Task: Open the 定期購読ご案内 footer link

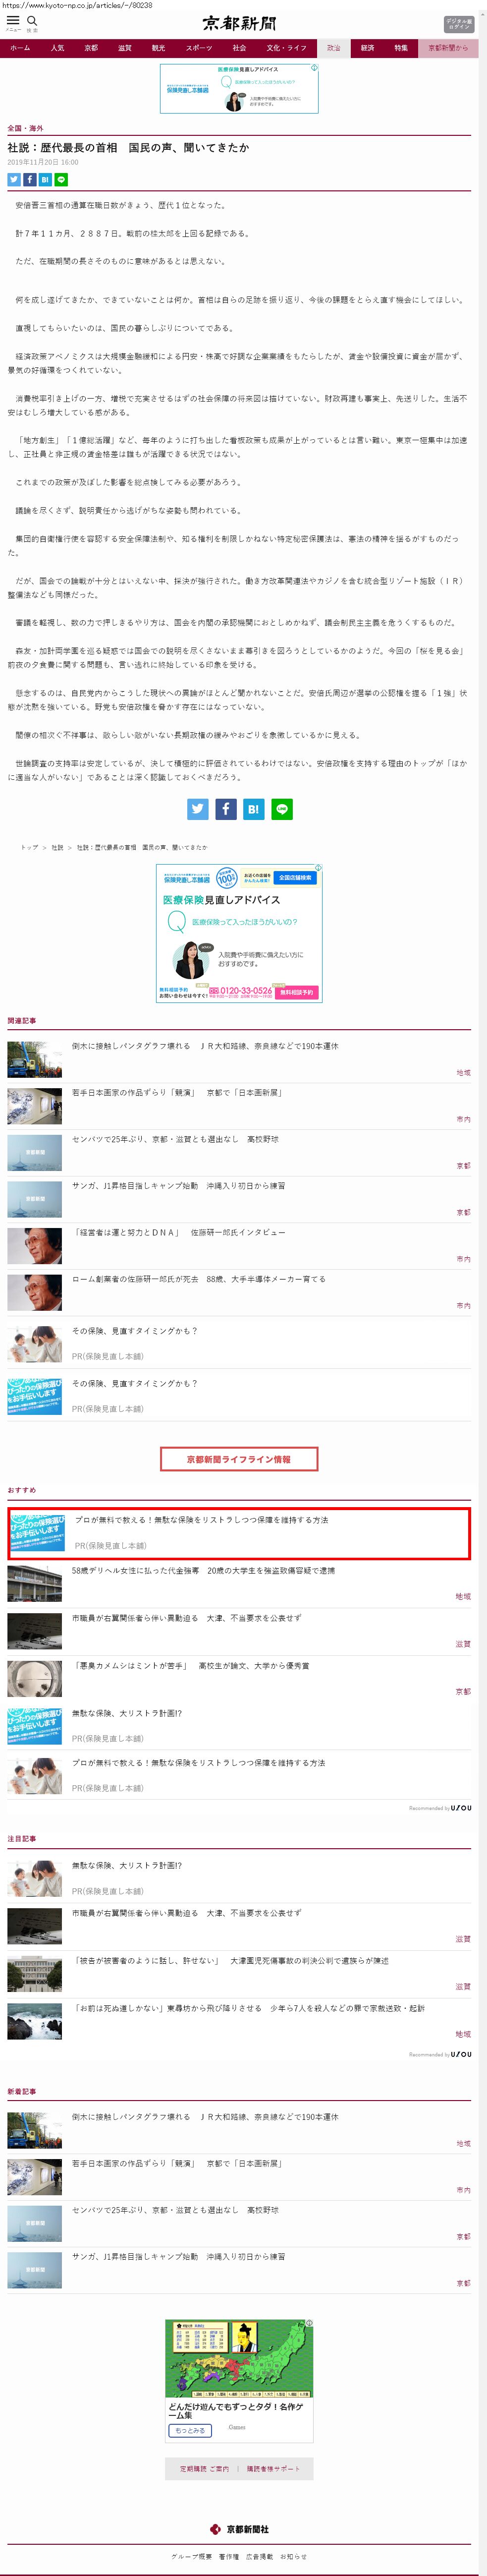Action: [x=204, y=2469]
